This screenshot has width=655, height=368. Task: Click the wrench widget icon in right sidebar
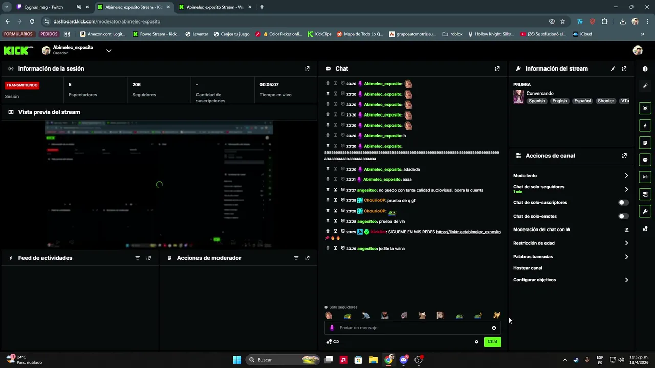[x=645, y=211]
